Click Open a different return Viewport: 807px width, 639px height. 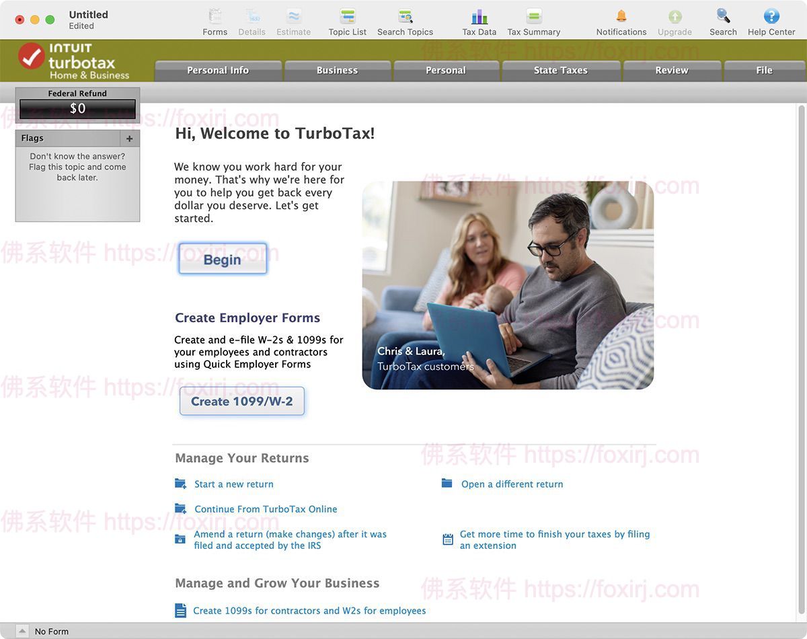(x=511, y=484)
